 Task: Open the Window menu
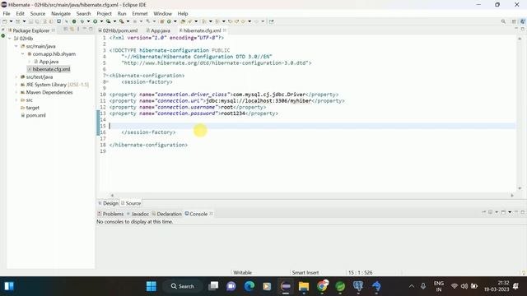coord(163,13)
